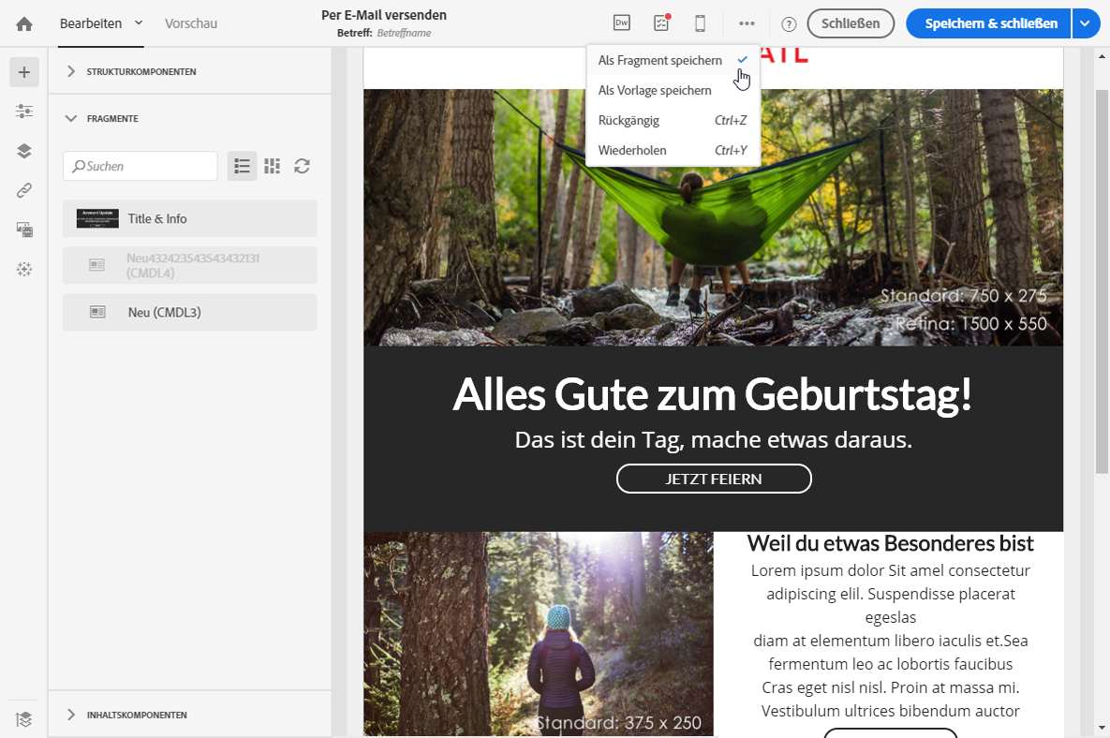Click the scrollbar down arrow
Image resolution: width=1110 pixels, height=738 pixels.
click(x=1102, y=728)
